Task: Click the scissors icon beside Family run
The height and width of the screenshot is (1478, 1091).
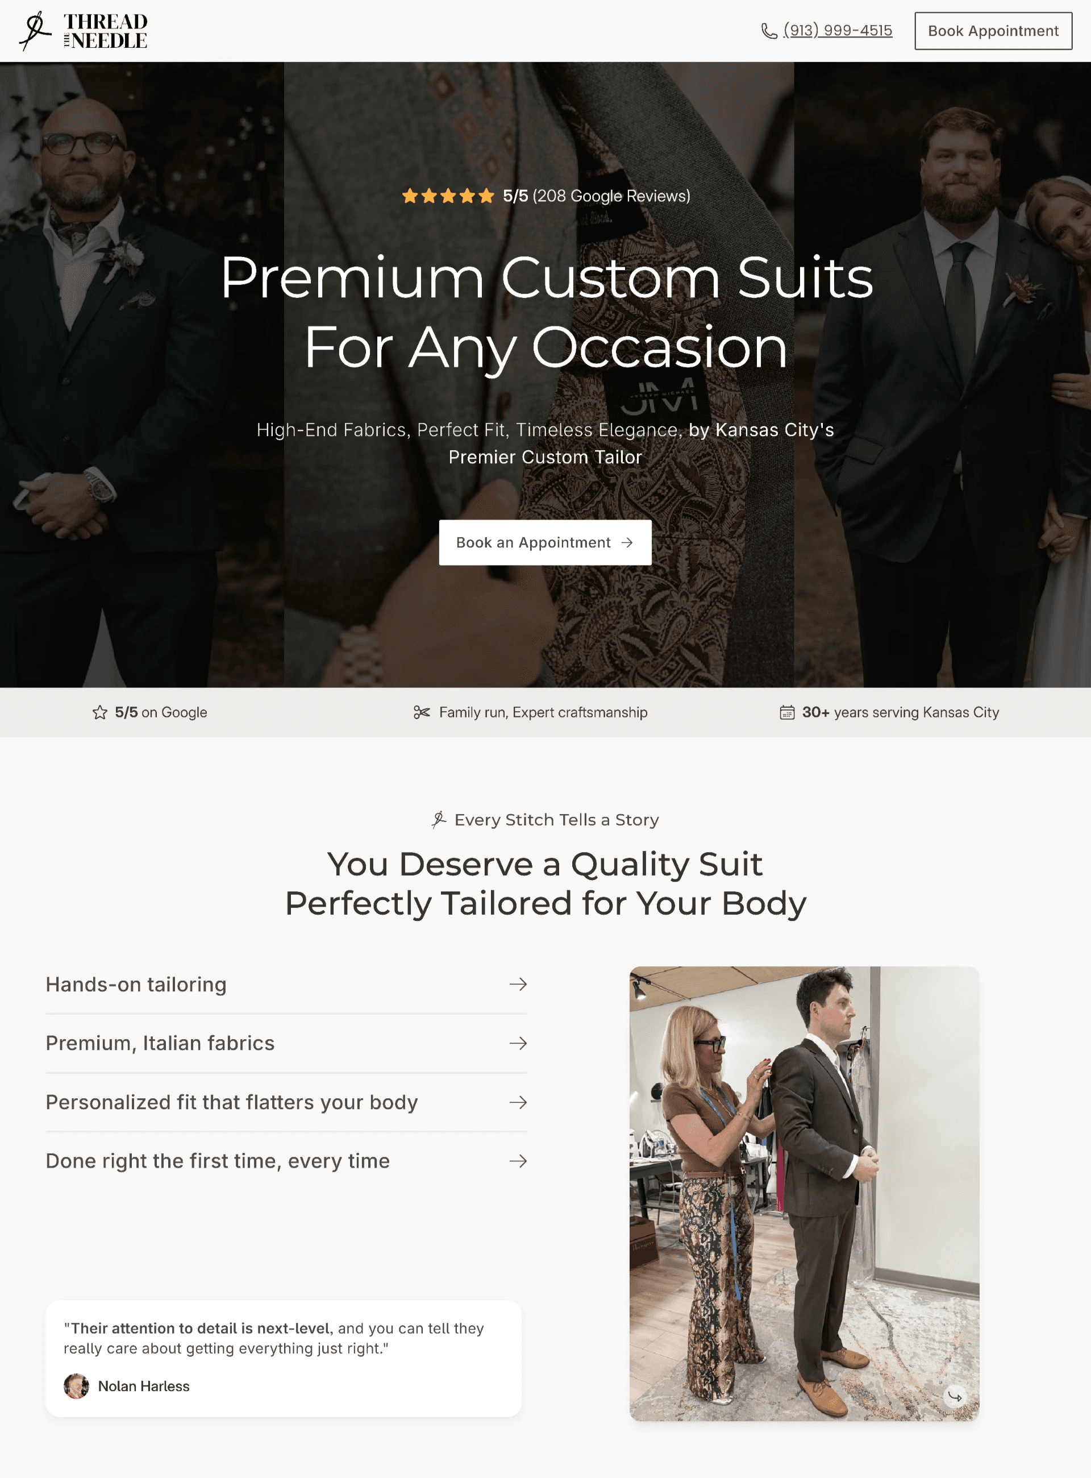Action: point(422,712)
